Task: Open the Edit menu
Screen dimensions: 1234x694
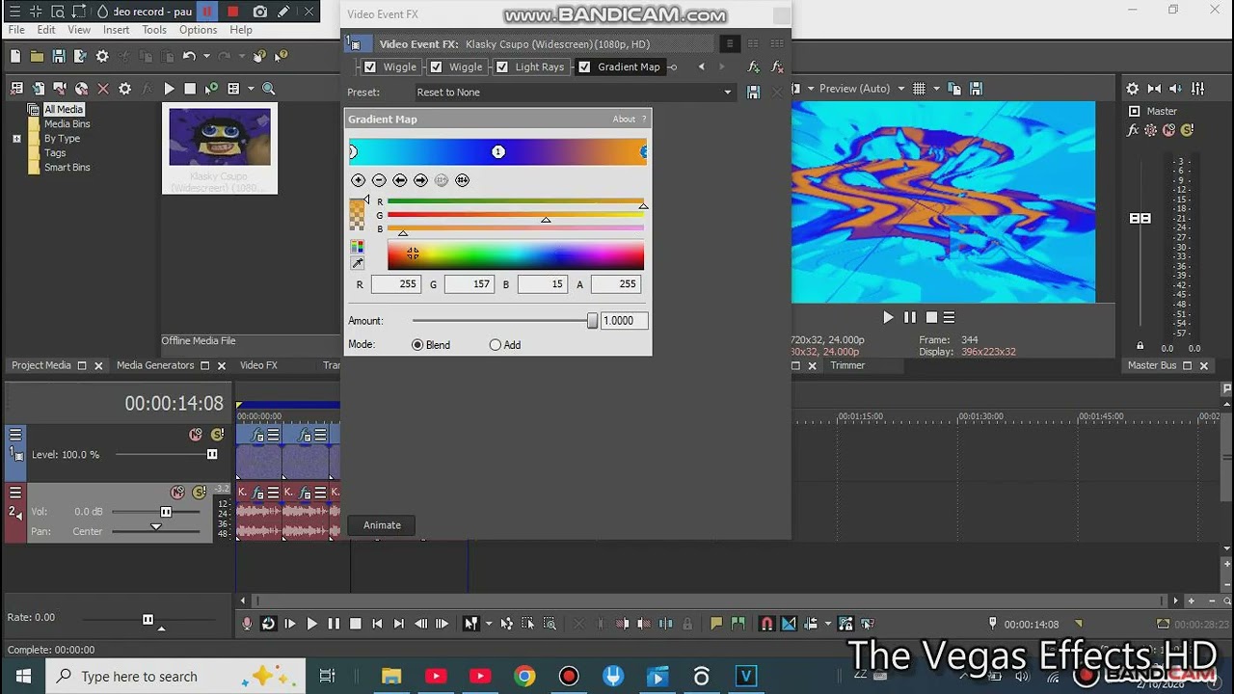Action: click(x=46, y=30)
